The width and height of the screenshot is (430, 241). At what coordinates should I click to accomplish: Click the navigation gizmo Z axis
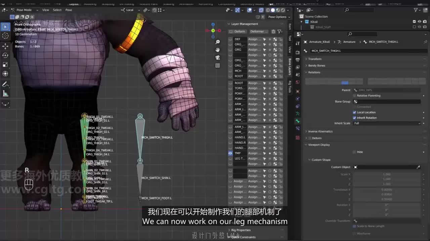pos(213,25)
